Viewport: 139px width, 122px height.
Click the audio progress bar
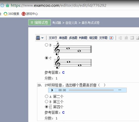(91, 90)
